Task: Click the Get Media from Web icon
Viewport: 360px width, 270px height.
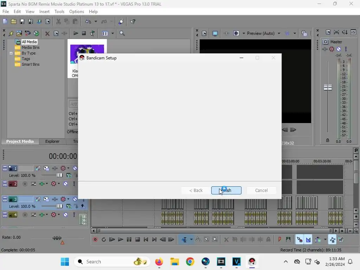Action: 36,33
